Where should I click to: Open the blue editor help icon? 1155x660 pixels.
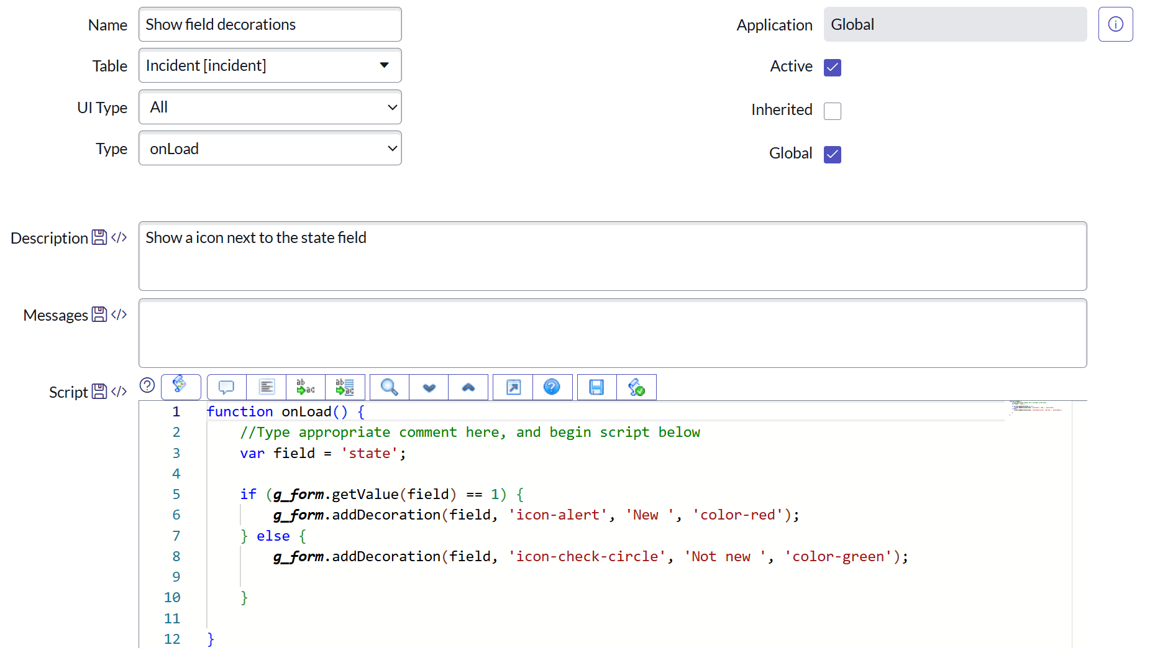tap(552, 387)
